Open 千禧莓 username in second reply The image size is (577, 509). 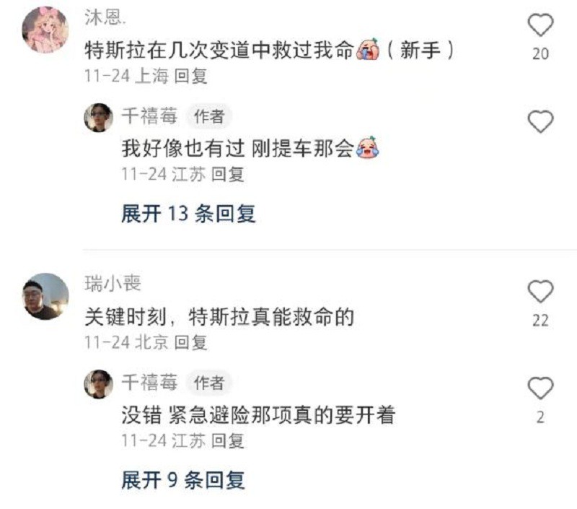(x=149, y=383)
